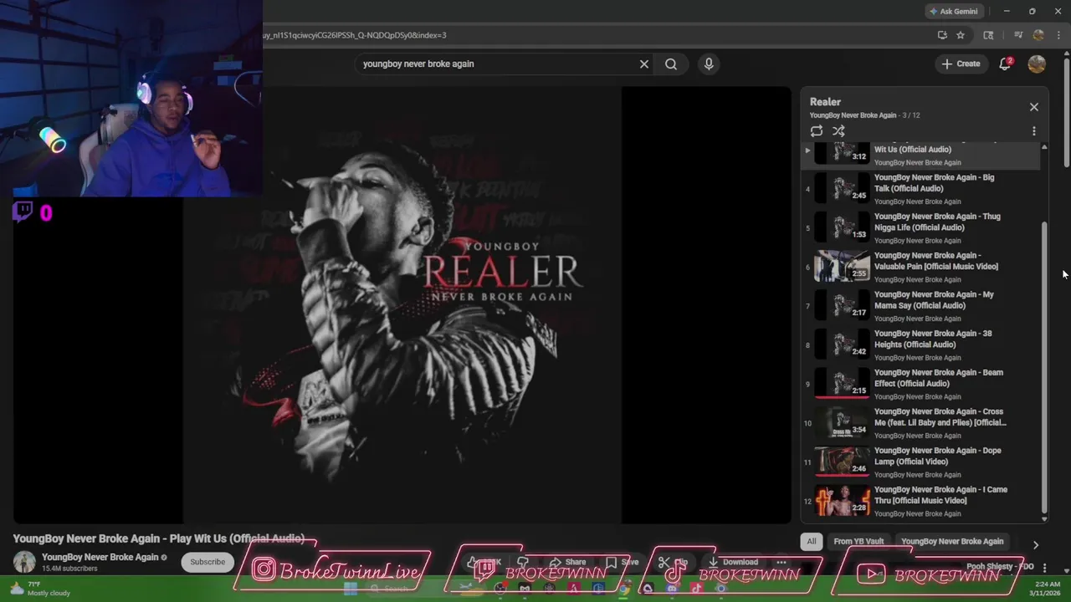Play Thug Nigga Life (Official Audio) entry
This screenshot has height=602, width=1071.
click(920, 228)
